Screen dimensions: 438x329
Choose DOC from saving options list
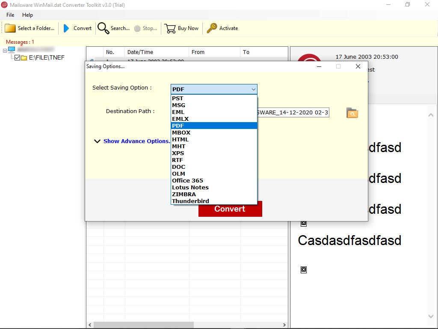coord(214,167)
